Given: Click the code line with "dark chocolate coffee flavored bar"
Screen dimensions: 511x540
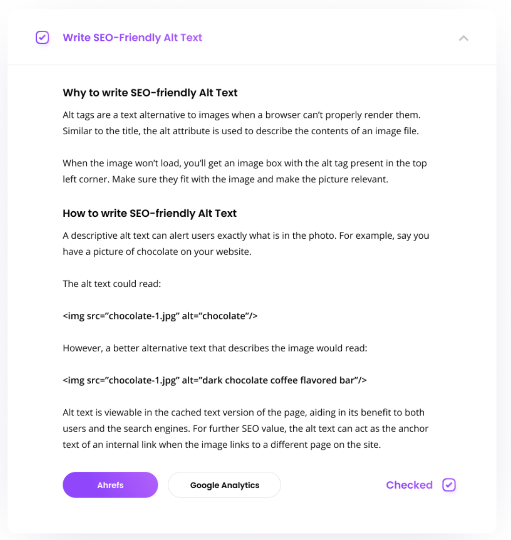Looking at the screenshot, I should point(214,380).
